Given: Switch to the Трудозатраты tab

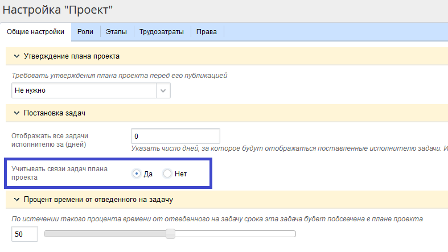Looking at the screenshot, I should click(x=162, y=32).
